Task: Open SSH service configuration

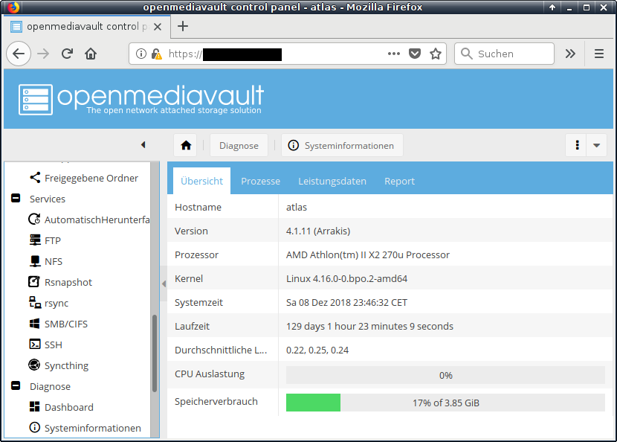Action: click(53, 345)
